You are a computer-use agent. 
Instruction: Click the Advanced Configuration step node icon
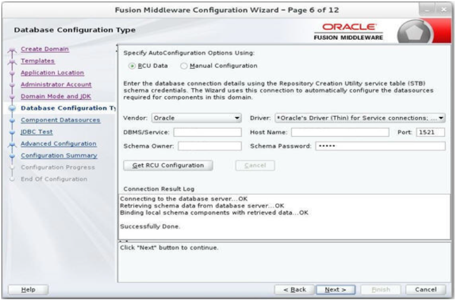point(12,144)
